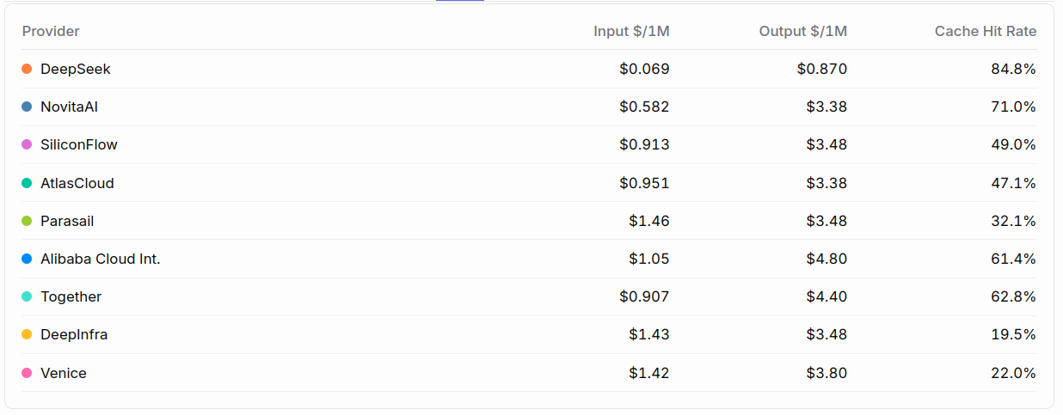Click the lime Parasail color dot
This screenshot has width=1063, height=415.
tap(27, 221)
